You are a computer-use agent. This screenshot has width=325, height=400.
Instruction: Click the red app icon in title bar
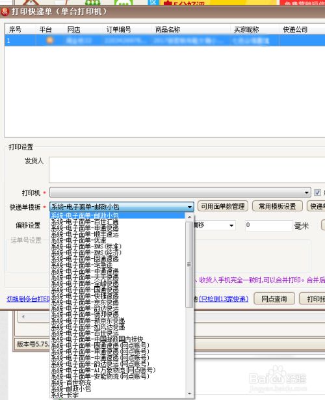pyautogui.click(x=5, y=12)
